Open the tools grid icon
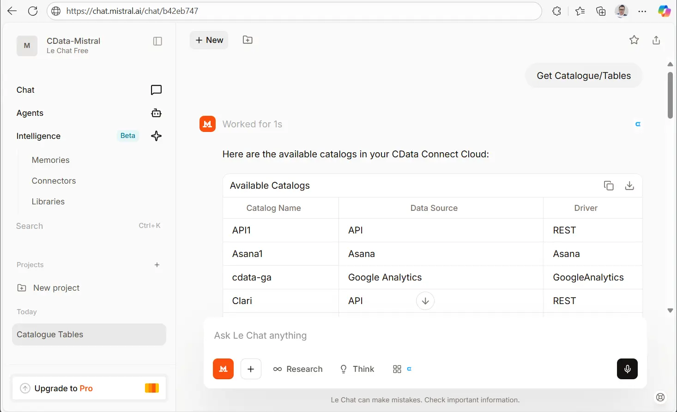677x412 pixels. click(397, 369)
